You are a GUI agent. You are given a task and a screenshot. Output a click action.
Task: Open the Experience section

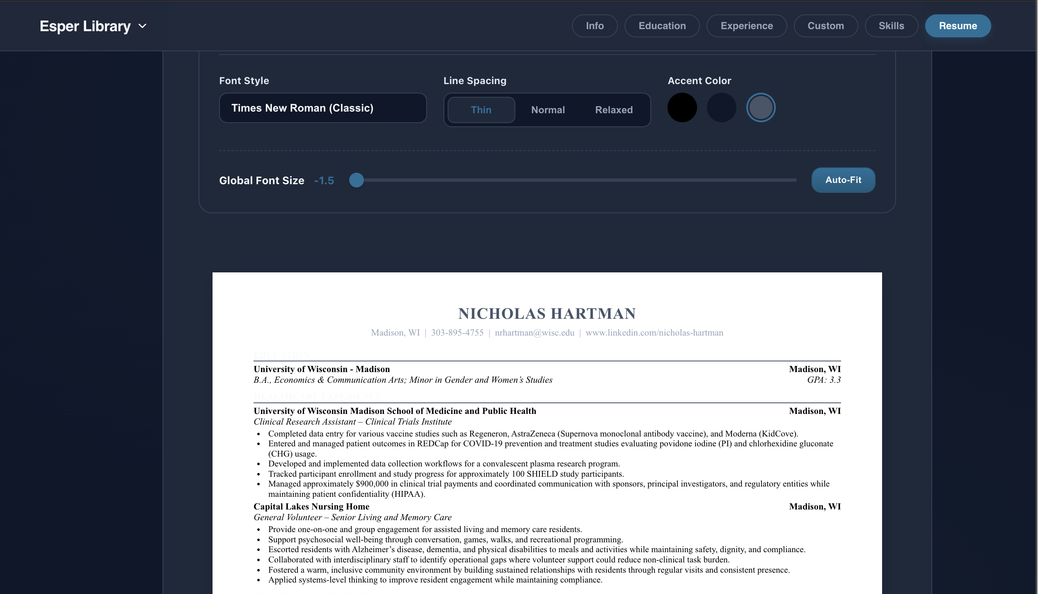746,25
